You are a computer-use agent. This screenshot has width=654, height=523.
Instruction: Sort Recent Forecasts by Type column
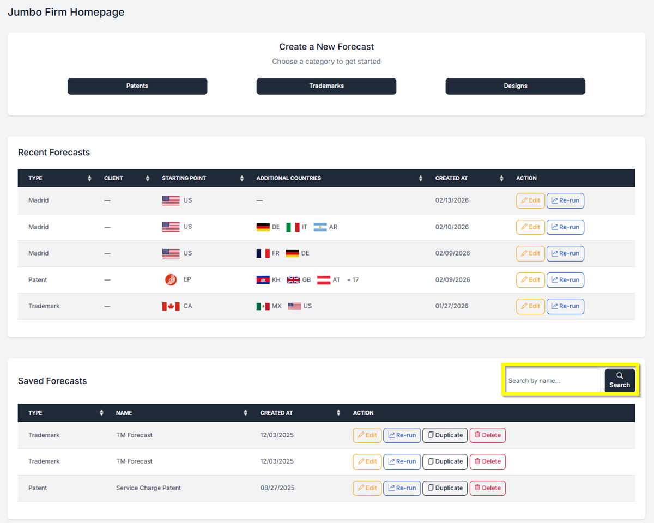tap(89, 178)
